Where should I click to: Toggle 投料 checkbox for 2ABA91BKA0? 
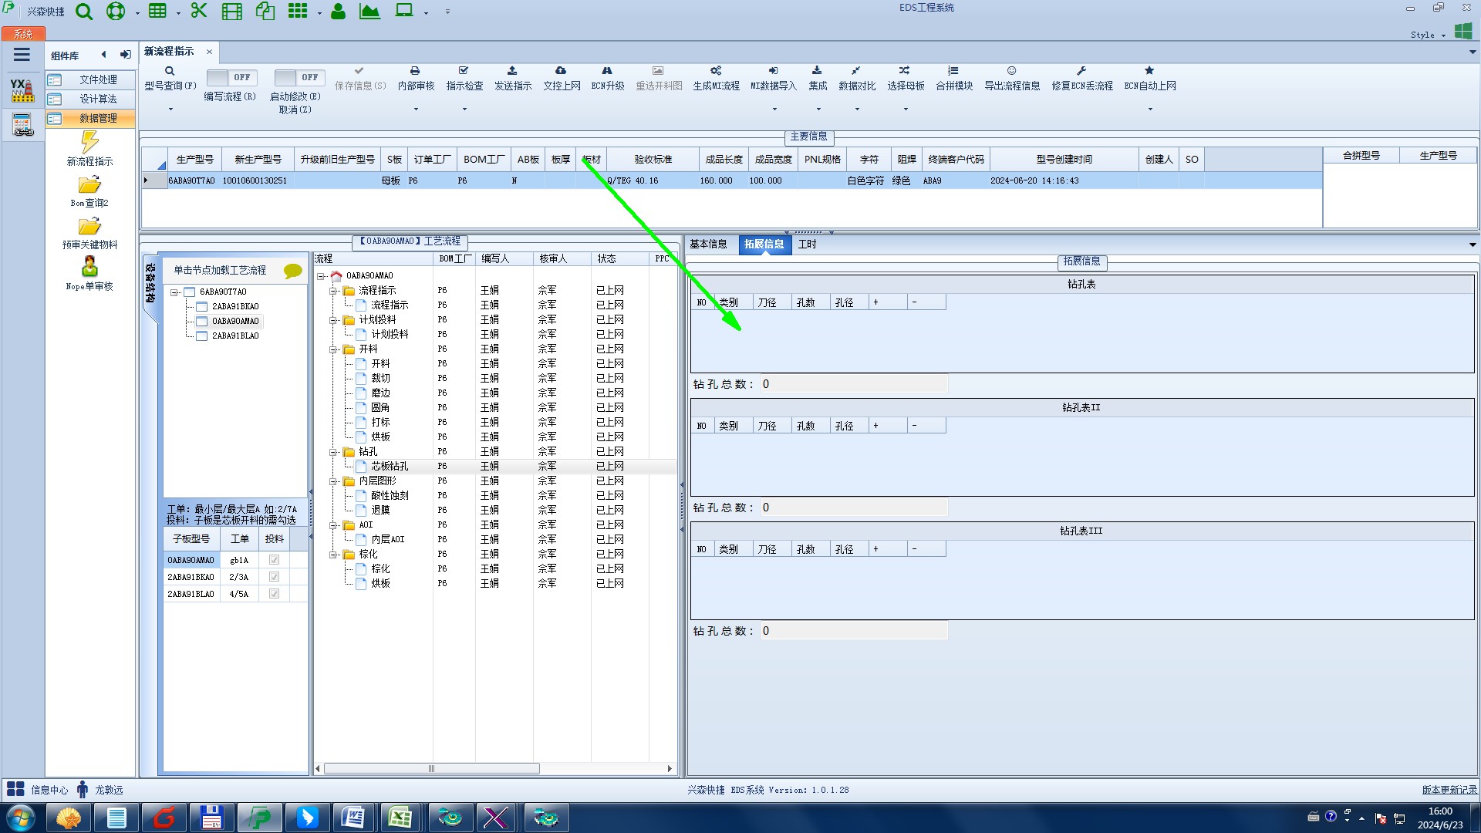click(274, 577)
